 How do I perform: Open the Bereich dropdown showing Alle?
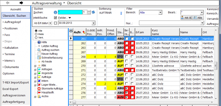coord(150,12)
